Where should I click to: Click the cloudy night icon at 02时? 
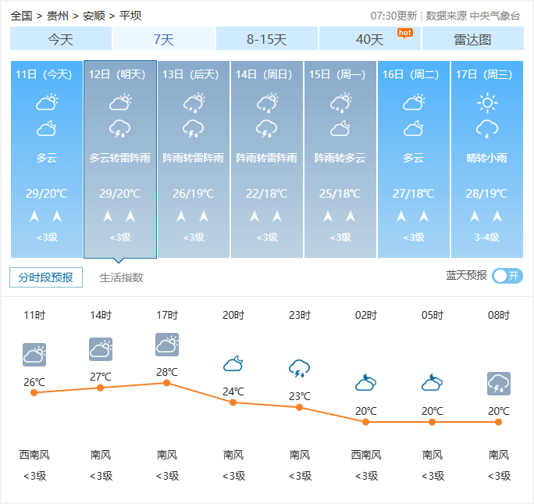(x=366, y=383)
